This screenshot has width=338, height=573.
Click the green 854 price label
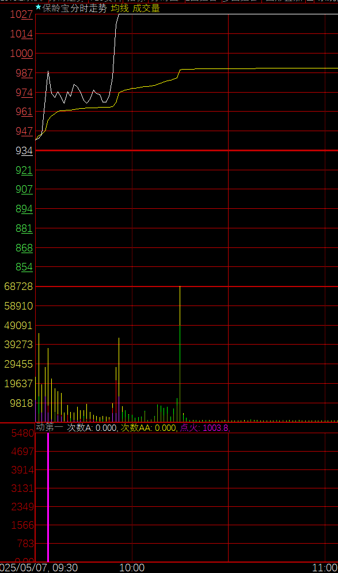[24, 267]
